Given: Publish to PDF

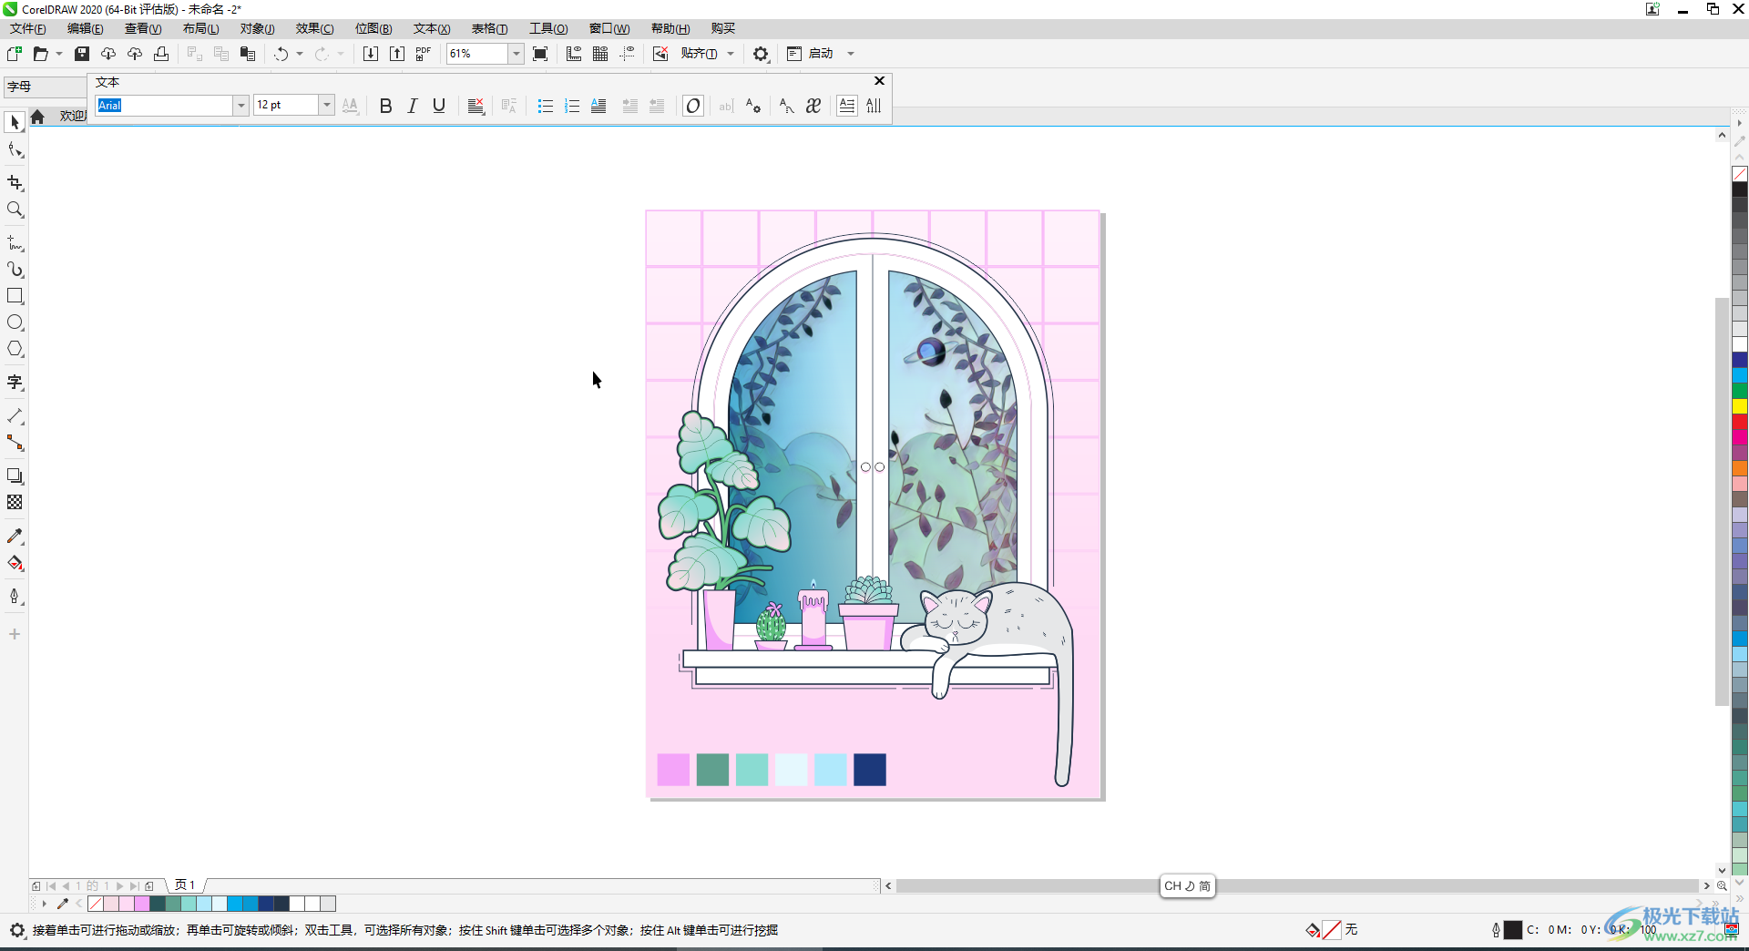Looking at the screenshot, I should click(424, 54).
